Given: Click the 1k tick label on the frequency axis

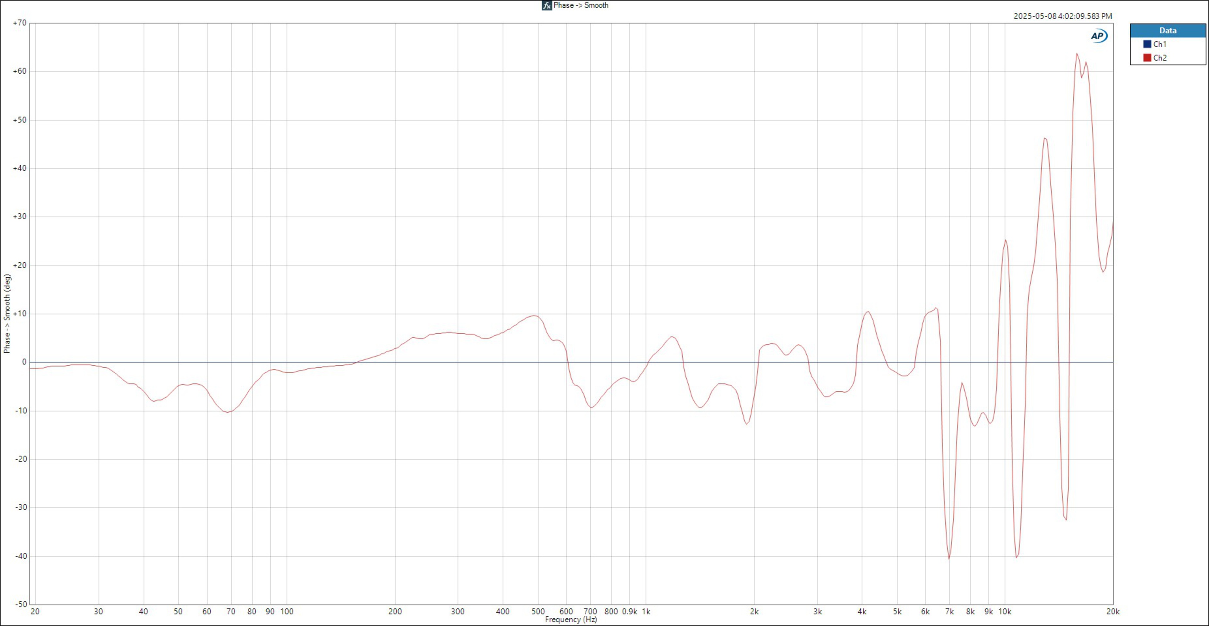Looking at the screenshot, I should pyautogui.click(x=646, y=612).
